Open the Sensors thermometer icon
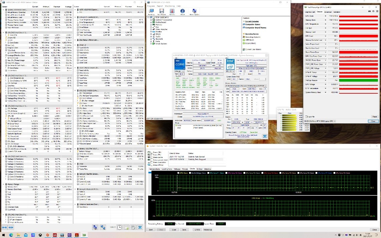The height and width of the screenshot is (238, 381). tap(172, 11)
